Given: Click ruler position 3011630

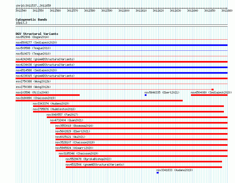Looking at the screenshot, I should click(x=175, y=11).
